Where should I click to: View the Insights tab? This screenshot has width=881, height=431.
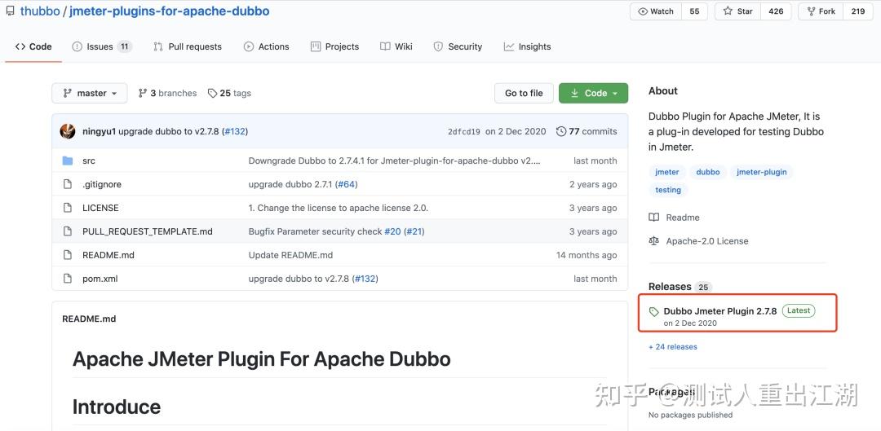click(528, 46)
